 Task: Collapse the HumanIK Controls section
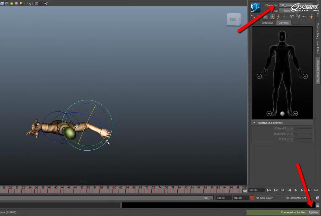click(x=254, y=123)
